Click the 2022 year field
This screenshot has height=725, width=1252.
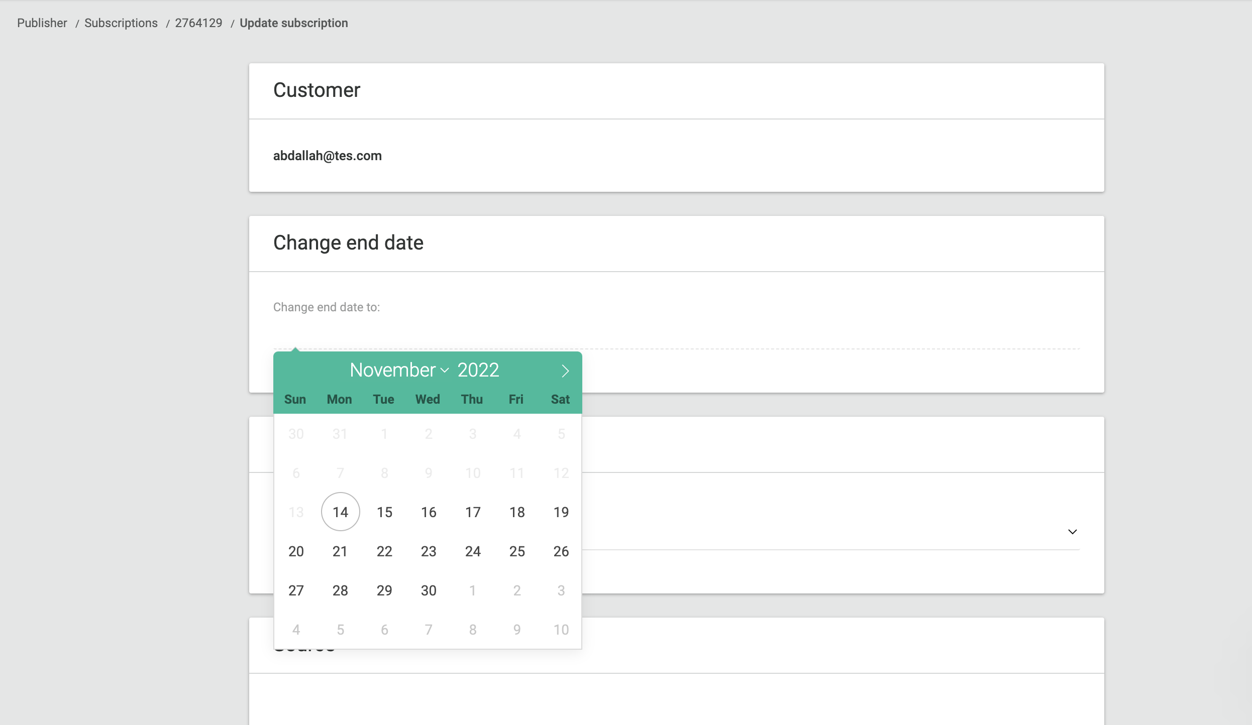pos(478,370)
